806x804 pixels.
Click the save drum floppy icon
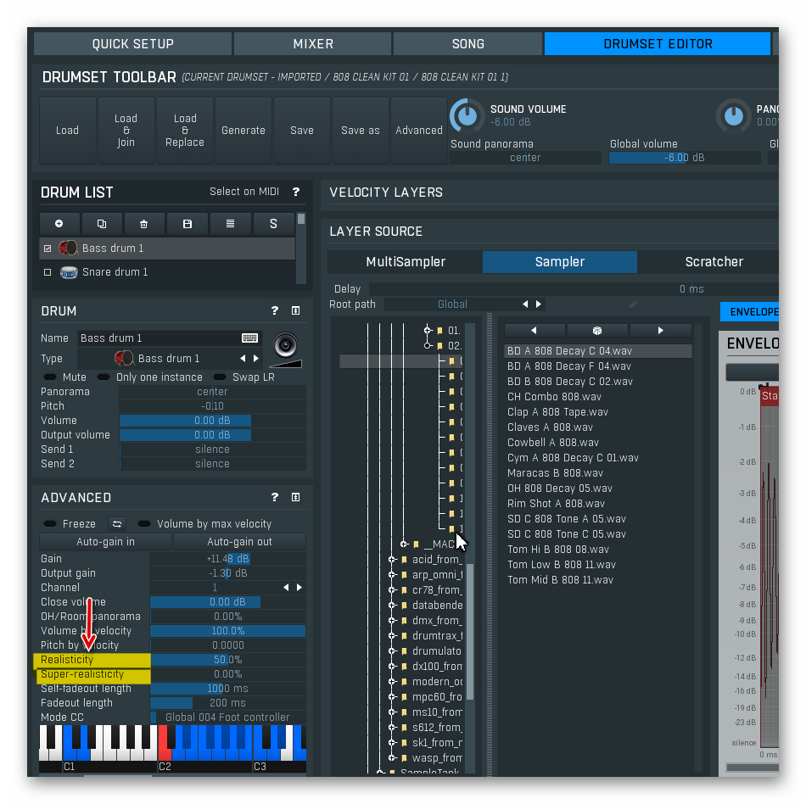click(188, 224)
